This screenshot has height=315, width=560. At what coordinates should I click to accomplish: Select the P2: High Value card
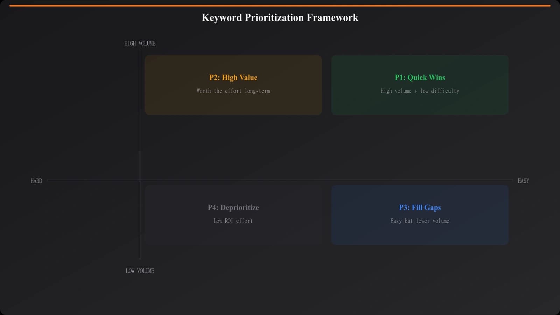pos(233,84)
